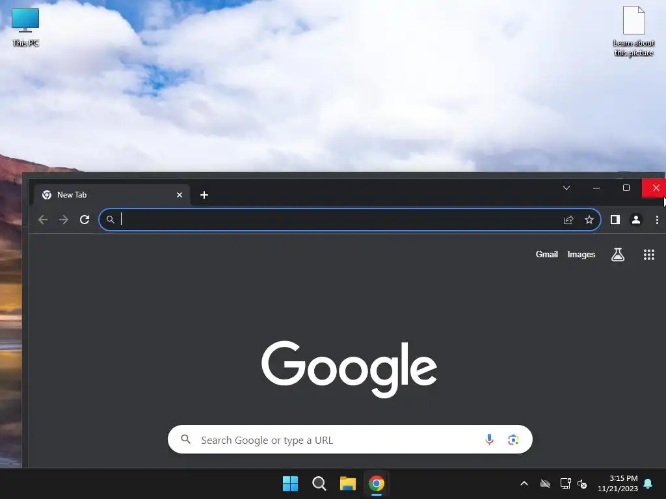Click the OneDrive cloud tray icon
Screen dimensions: 666x499
[x=545, y=483]
